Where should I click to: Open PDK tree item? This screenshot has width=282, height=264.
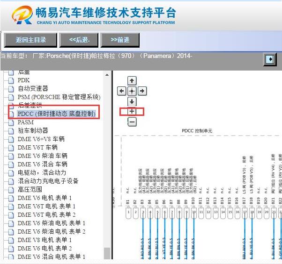coord(23,80)
